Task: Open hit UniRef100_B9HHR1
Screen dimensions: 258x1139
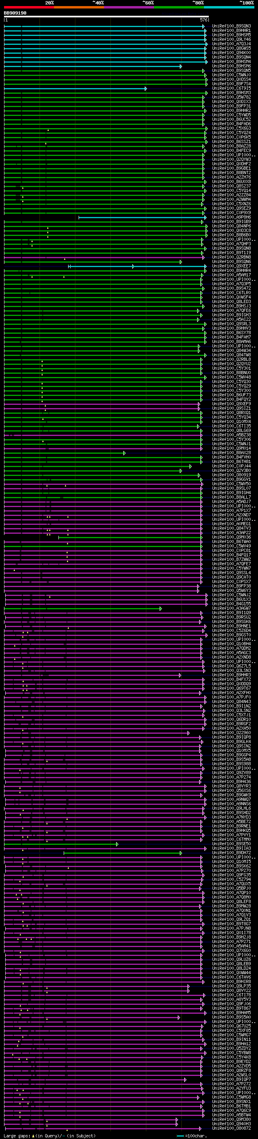Action: 231,31
